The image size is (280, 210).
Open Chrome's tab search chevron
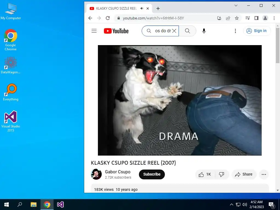coord(236,5)
